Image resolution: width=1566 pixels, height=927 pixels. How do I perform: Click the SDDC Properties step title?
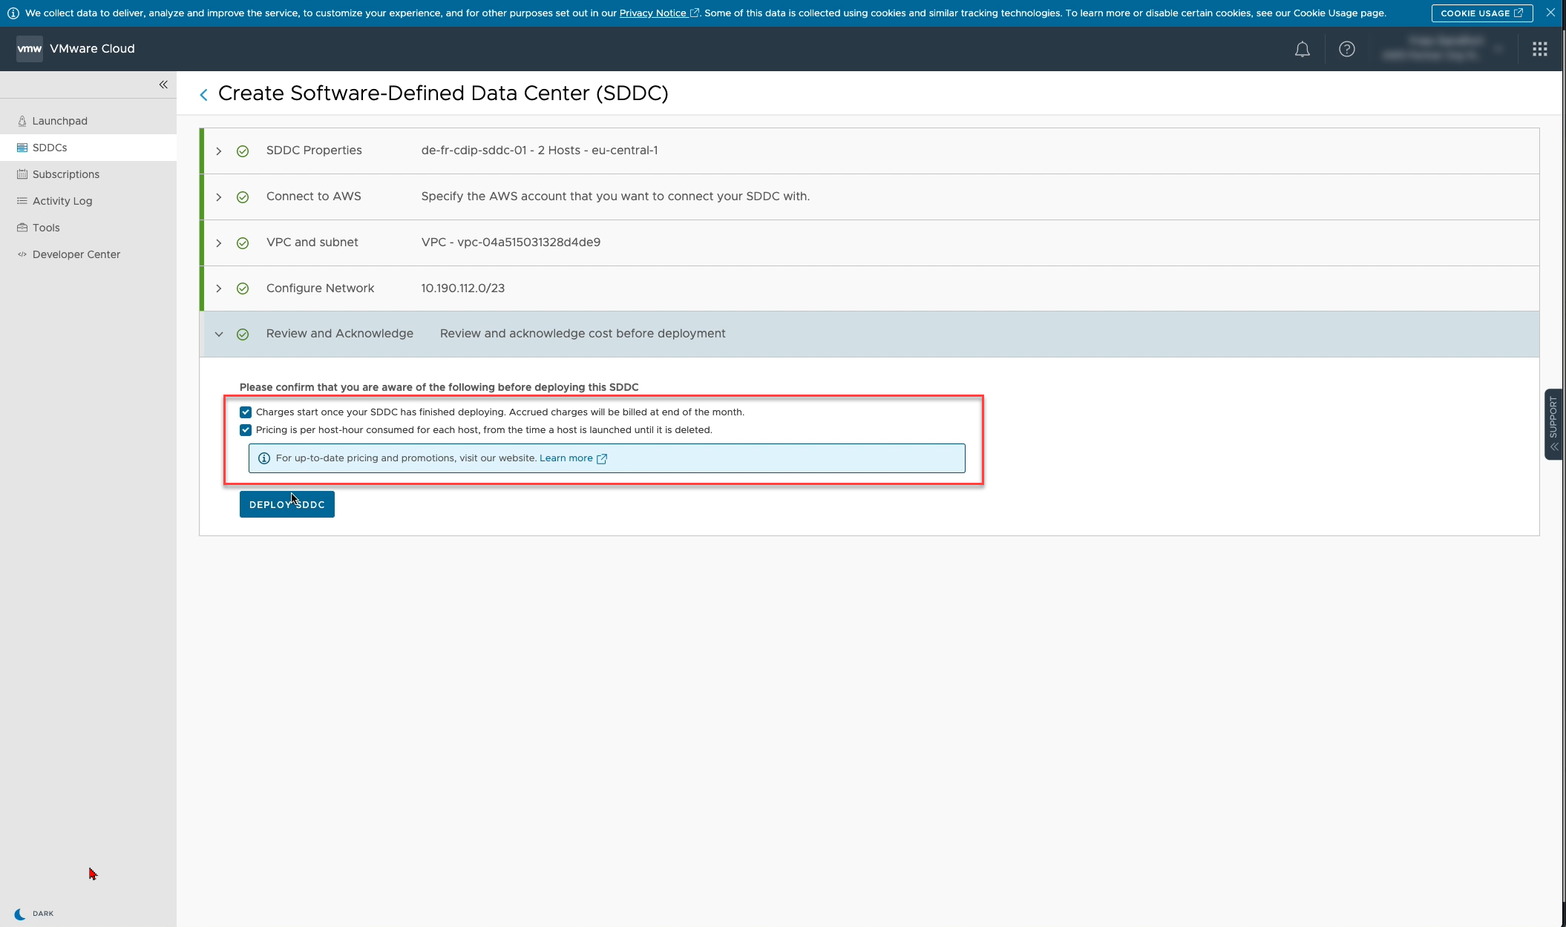pos(314,151)
